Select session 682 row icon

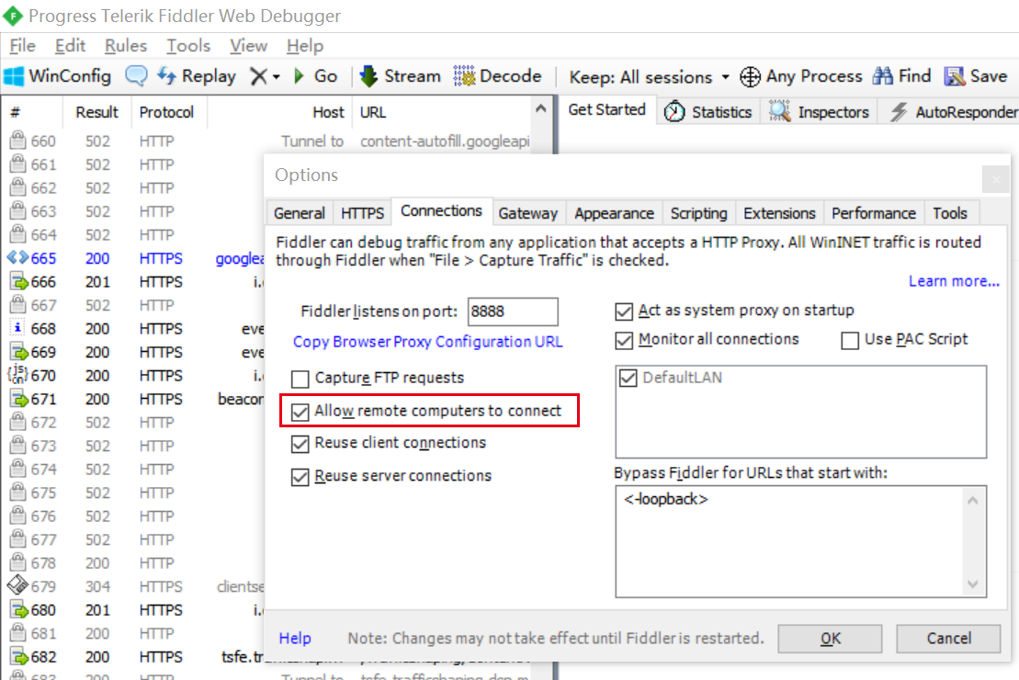[x=19, y=657]
